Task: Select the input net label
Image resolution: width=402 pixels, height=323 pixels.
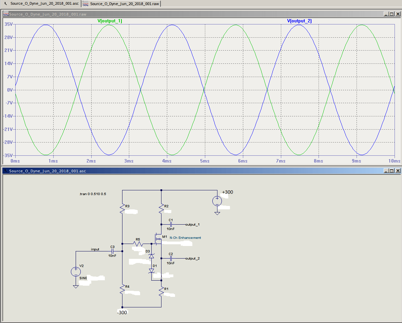Action: pos(95,249)
